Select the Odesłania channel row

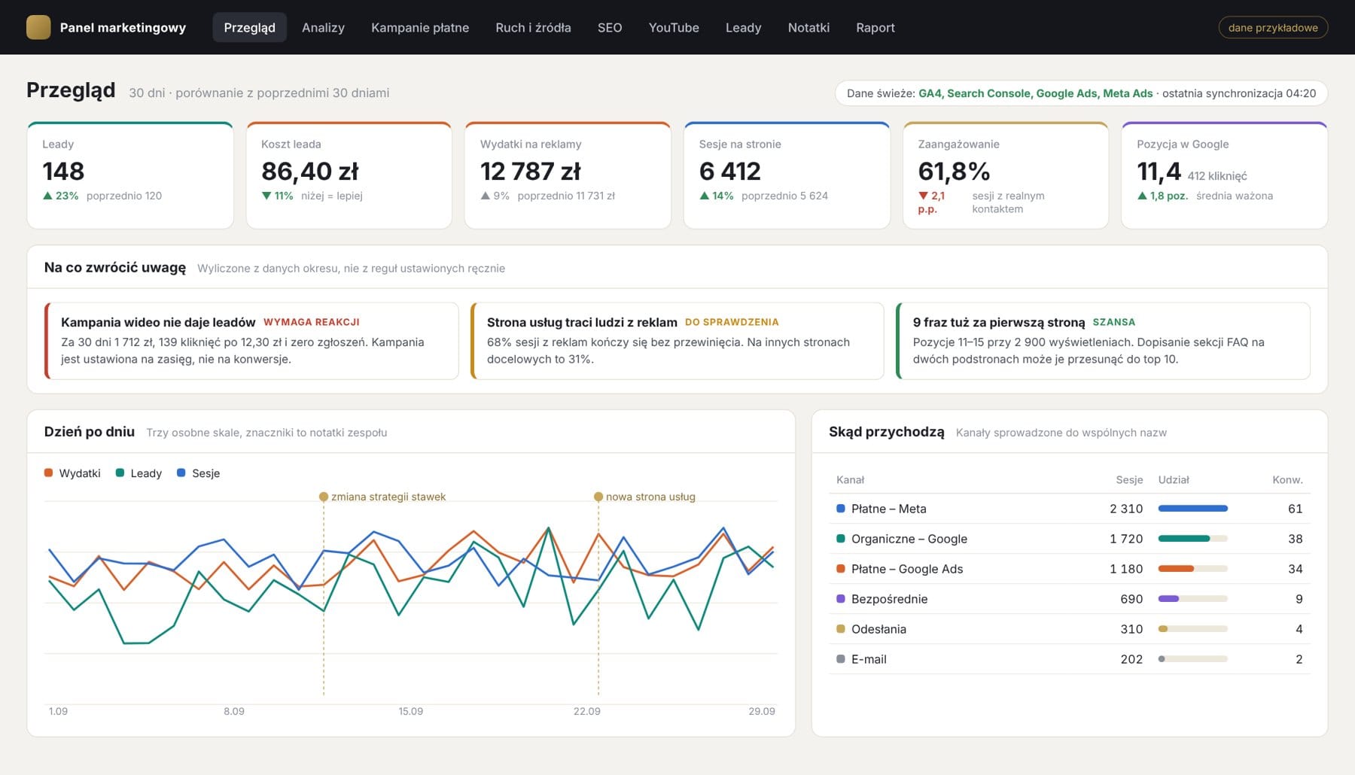pos(1069,629)
